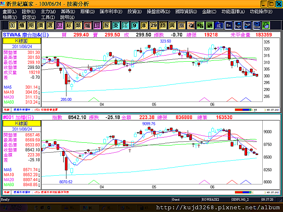Click the #001 加權(日) chart title
Screen dimensions: 283x212
point(18,117)
